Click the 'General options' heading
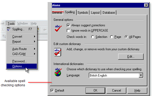The image size is (152, 96). pyautogui.click(x=63, y=20)
